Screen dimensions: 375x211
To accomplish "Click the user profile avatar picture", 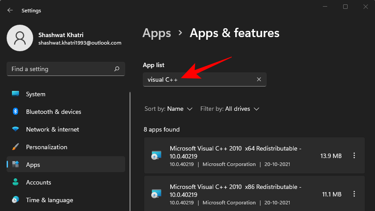I will [x=20, y=38].
